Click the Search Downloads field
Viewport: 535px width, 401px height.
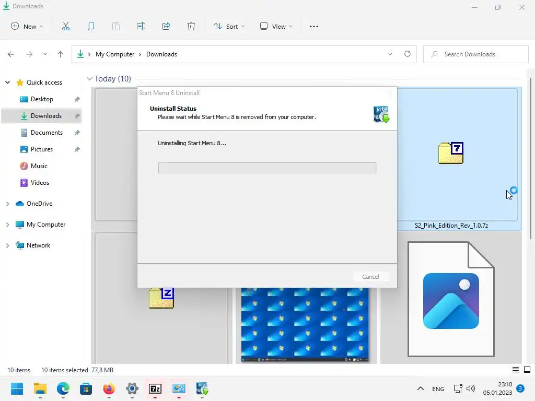pyautogui.click(x=475, y=54)
